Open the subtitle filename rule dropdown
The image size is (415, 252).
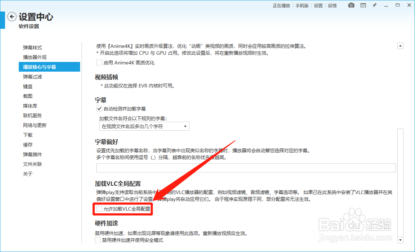[144, 126]
